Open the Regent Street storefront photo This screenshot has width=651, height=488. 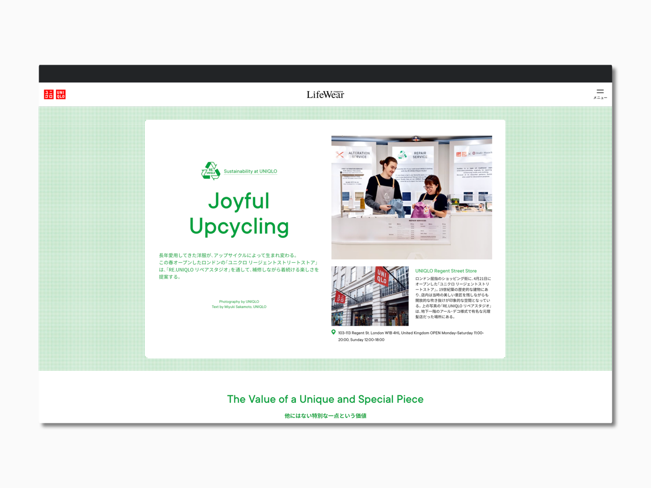(x=370, y=296)
